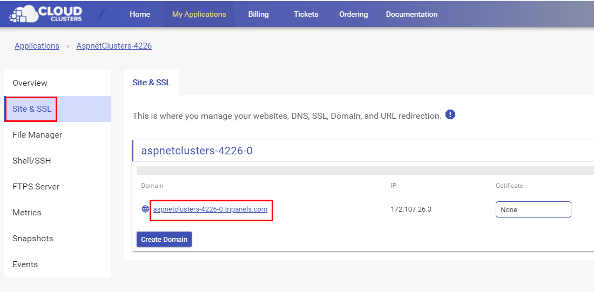Click the Cloud Clusters logo
The width and height of the screenshot is (594, 292).
click(46, 15)
